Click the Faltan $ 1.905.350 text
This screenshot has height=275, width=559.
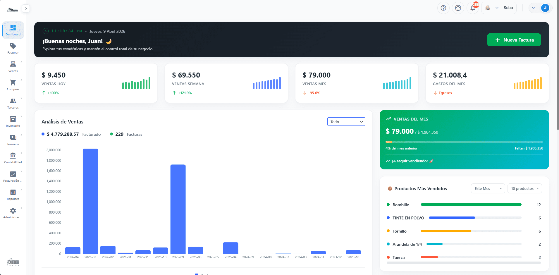529,148
